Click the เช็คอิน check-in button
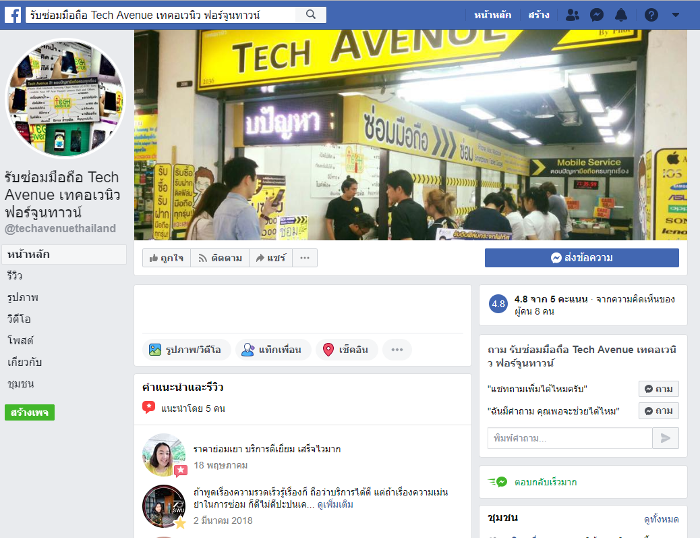The width and height of the screenshot is (700, 538). (347, 350)
